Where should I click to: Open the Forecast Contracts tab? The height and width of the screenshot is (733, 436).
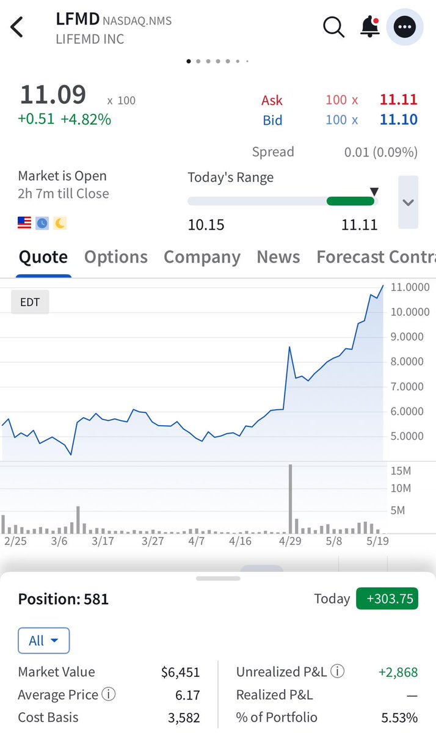(376, 257)
